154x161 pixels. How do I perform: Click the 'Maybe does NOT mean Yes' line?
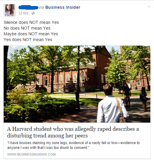click(31, 34)
